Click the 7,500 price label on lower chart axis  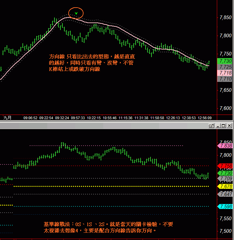pos(225,231)
